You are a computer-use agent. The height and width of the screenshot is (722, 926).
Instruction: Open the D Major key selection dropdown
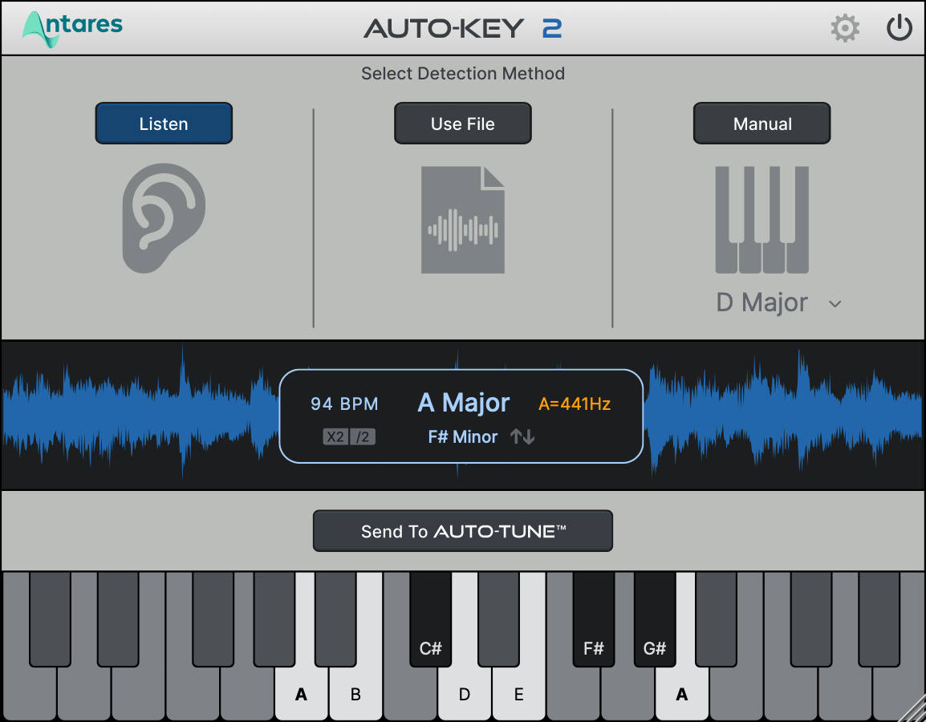[x=761, y=303]
